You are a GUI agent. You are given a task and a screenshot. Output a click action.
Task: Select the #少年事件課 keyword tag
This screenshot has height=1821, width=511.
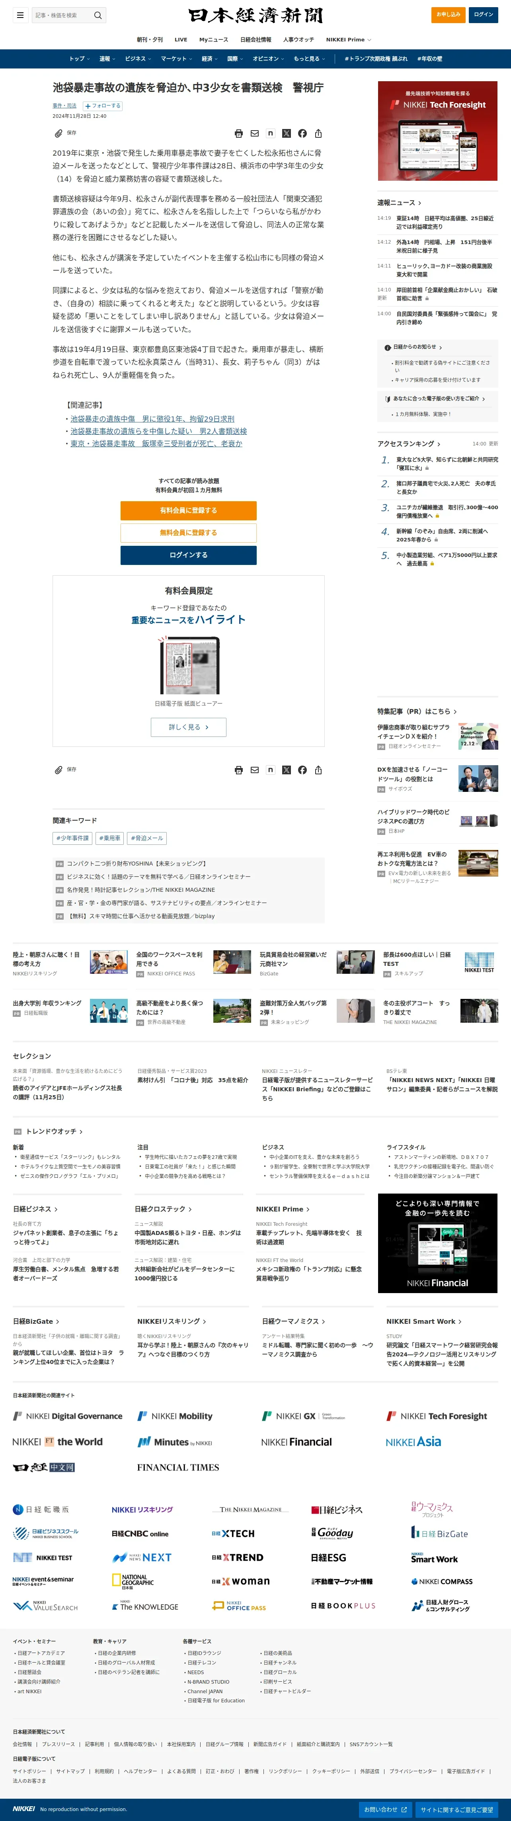pos(73,838)
